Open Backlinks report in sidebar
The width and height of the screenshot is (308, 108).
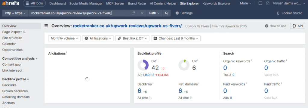[x=9, y=85]
